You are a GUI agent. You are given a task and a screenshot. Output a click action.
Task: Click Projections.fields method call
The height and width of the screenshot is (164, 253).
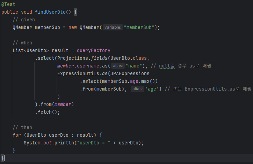82,58
